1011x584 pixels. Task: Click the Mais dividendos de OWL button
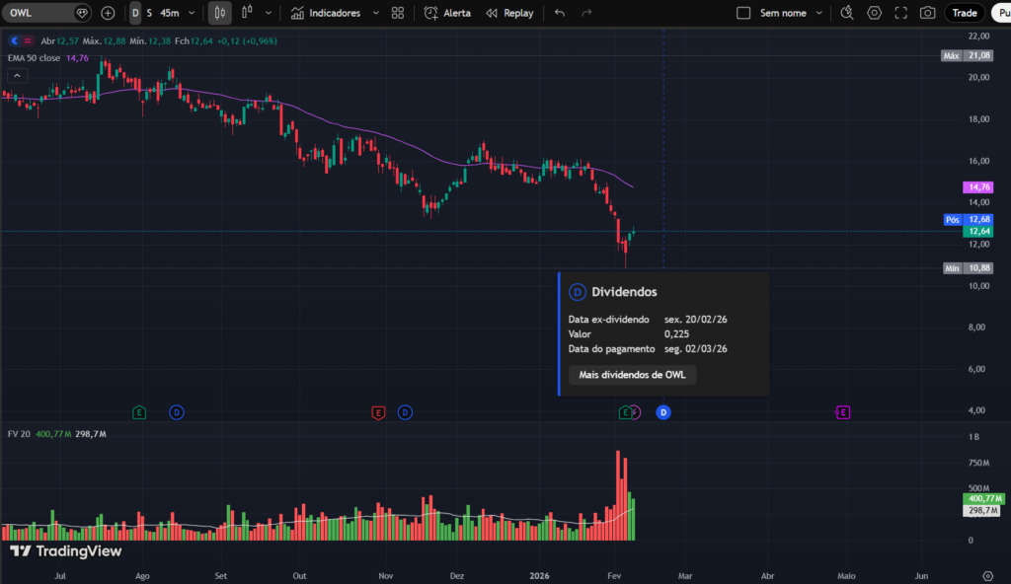(x=632, y=375)
